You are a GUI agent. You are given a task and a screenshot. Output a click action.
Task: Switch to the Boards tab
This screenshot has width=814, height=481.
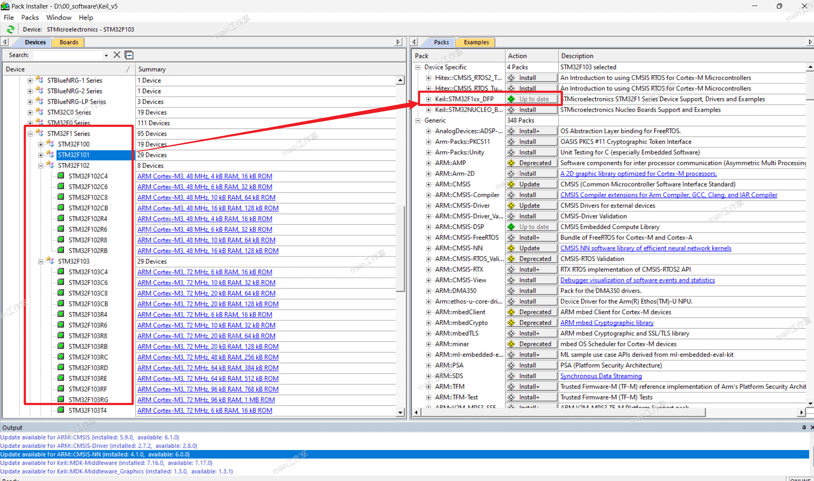69,42
